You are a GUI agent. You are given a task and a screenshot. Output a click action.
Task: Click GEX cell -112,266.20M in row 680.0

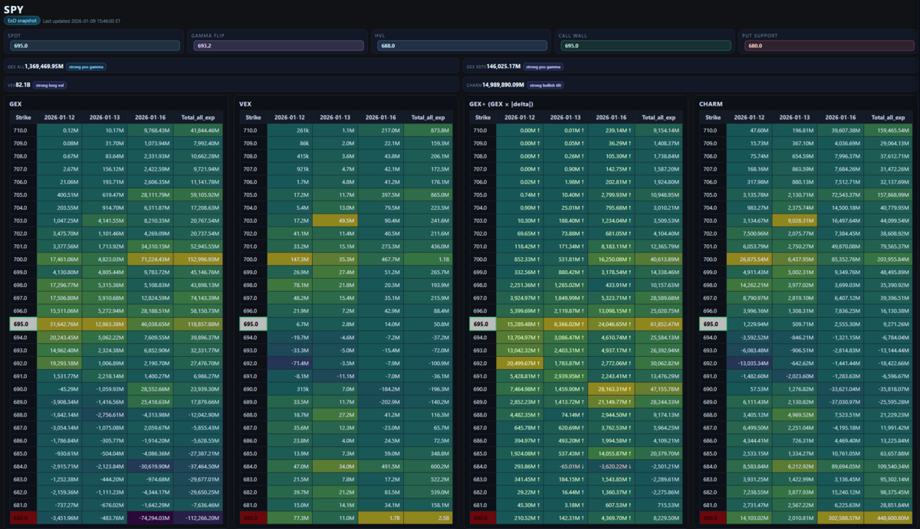coord(199,519)
